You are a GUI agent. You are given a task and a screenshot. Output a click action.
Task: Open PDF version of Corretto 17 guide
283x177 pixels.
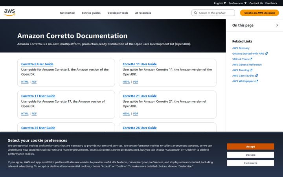point(34,114)
